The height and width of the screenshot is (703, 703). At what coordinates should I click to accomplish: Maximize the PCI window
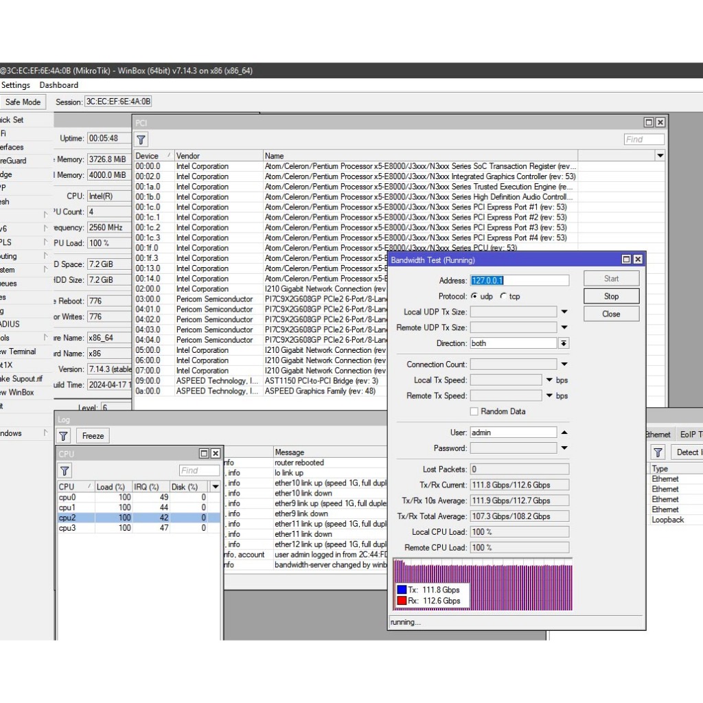[649, 122]
